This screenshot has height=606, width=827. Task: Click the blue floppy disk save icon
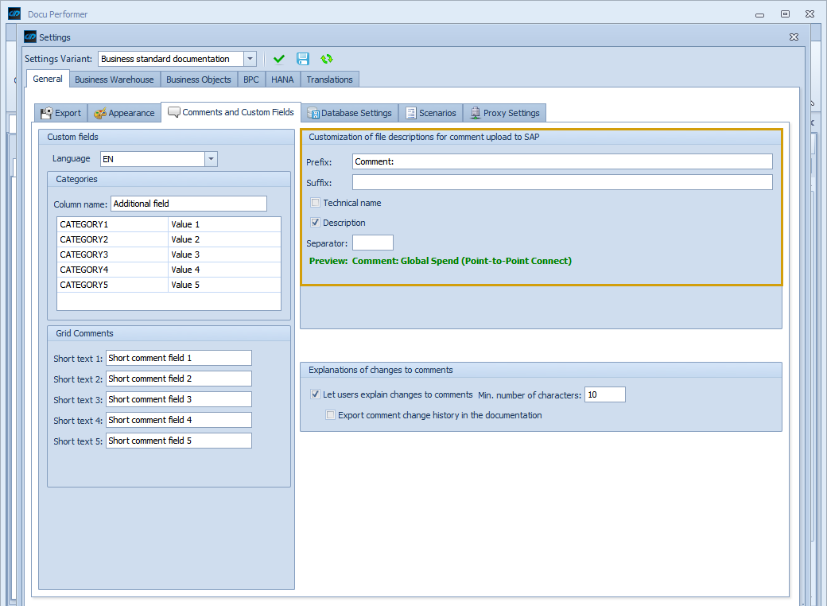coord(303,59)
